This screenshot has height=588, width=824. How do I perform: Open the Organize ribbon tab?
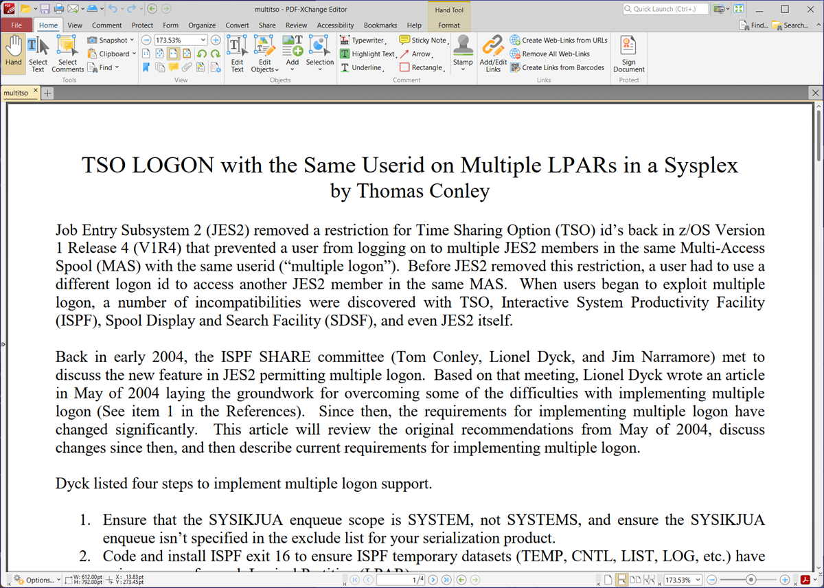[x=202, y=25]
